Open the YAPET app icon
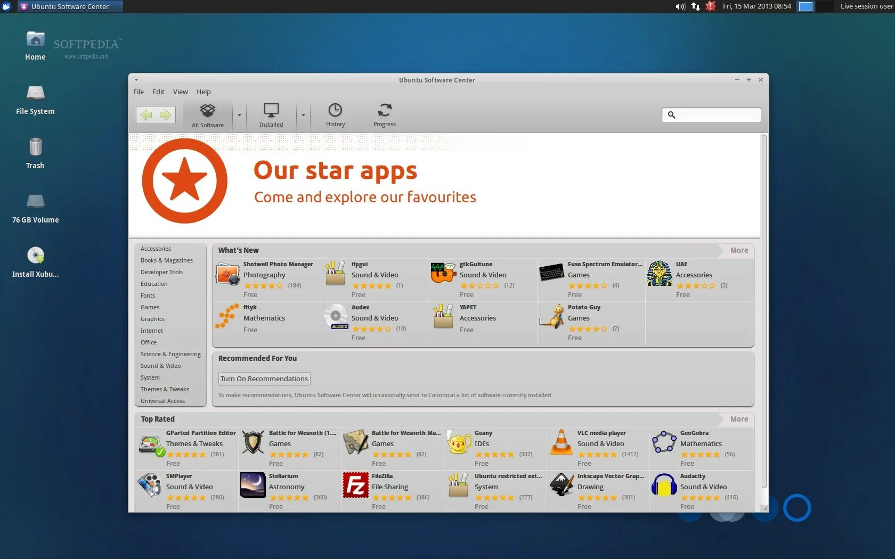Screen dimensions: 895x559 (x=443, y=316)
